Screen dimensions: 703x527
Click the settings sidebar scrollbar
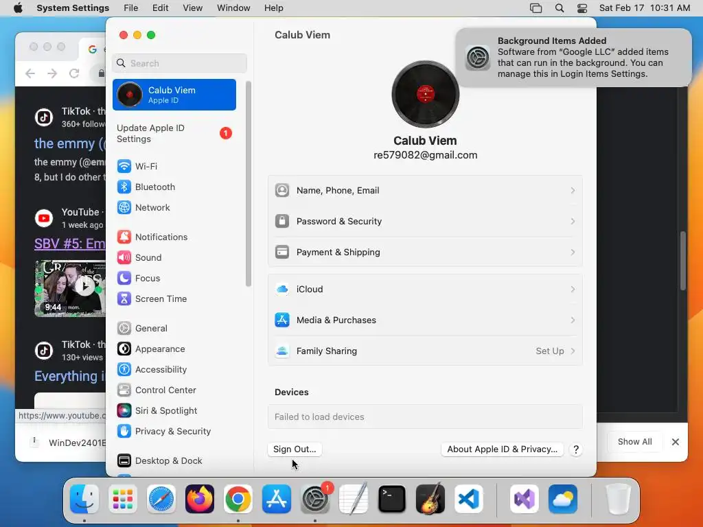[x=249, y=184]
